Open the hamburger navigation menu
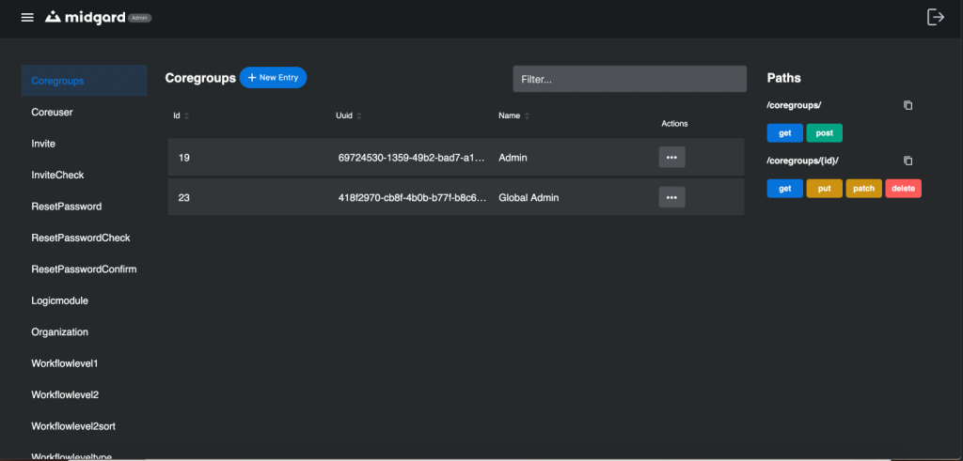This screenshot has height=461, width=963. point(27,17)
